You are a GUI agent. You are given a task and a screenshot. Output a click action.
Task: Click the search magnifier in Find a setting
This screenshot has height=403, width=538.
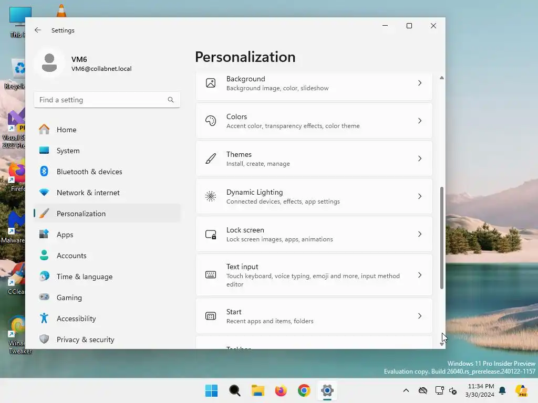click(x=171, y=100)
